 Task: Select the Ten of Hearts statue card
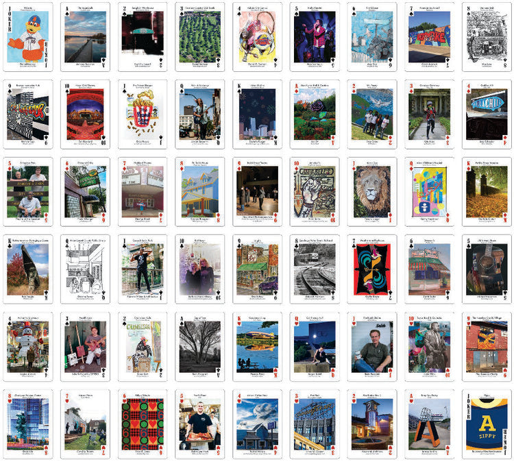click(430, 347)
